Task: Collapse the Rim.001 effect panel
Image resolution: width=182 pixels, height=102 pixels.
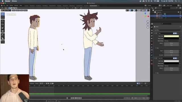Action: click(154, 58)
